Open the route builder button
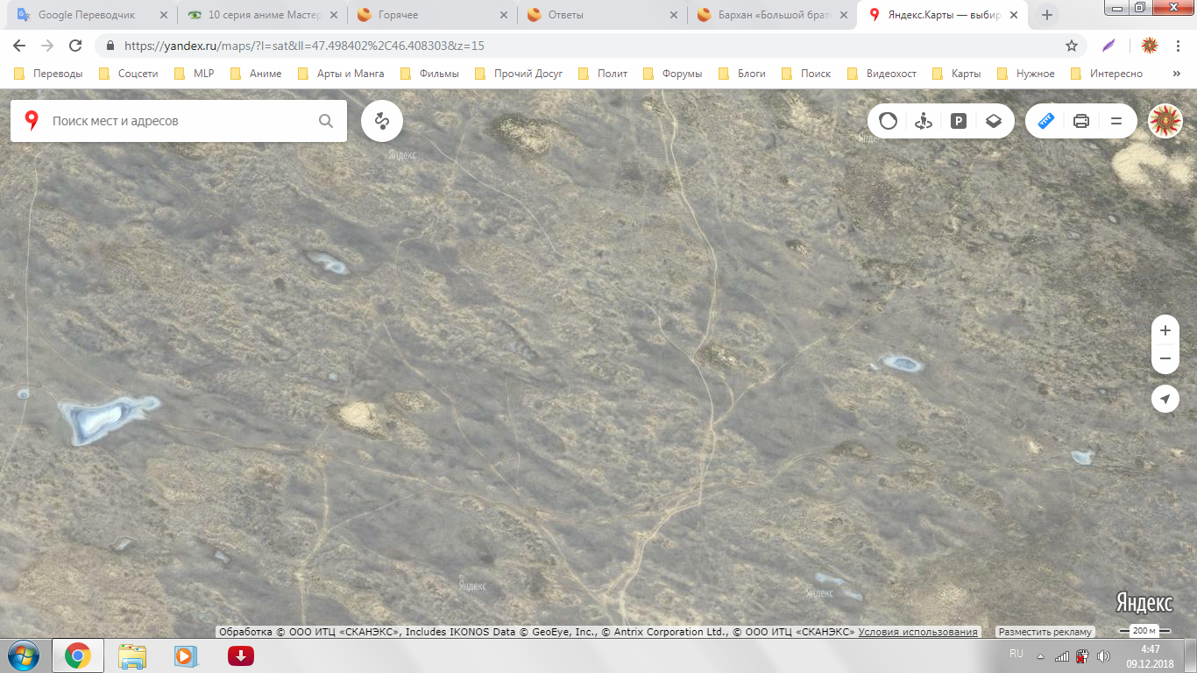The width and height of the screenshot is (1197, 673). pyautogui.click(x=381, y=121)
